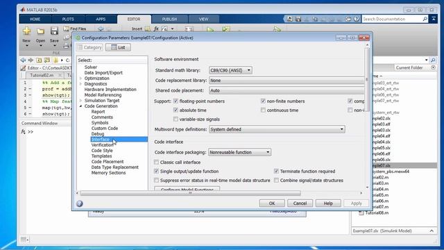Select Hardware Implementation in the Select tree
Viewport: 444px width, 250px height.
tap(110, 90)
